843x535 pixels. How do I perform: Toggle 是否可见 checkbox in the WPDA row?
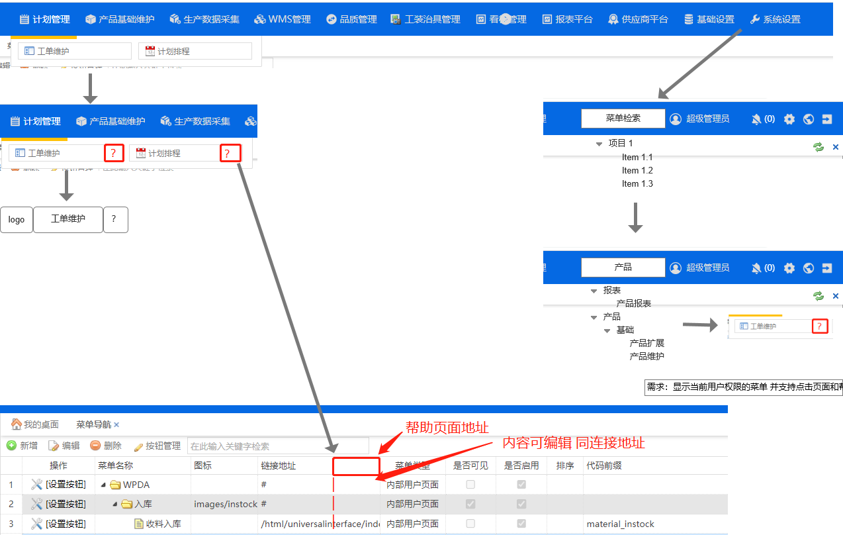[x=470, y=485]
